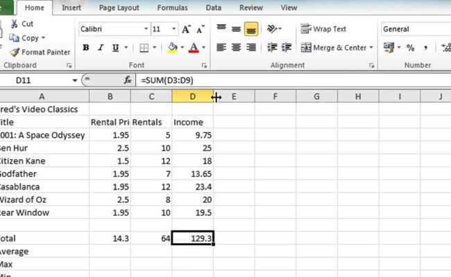Switch to Home tab
Viewport: 451px width, 277px height.
point(35,8)
